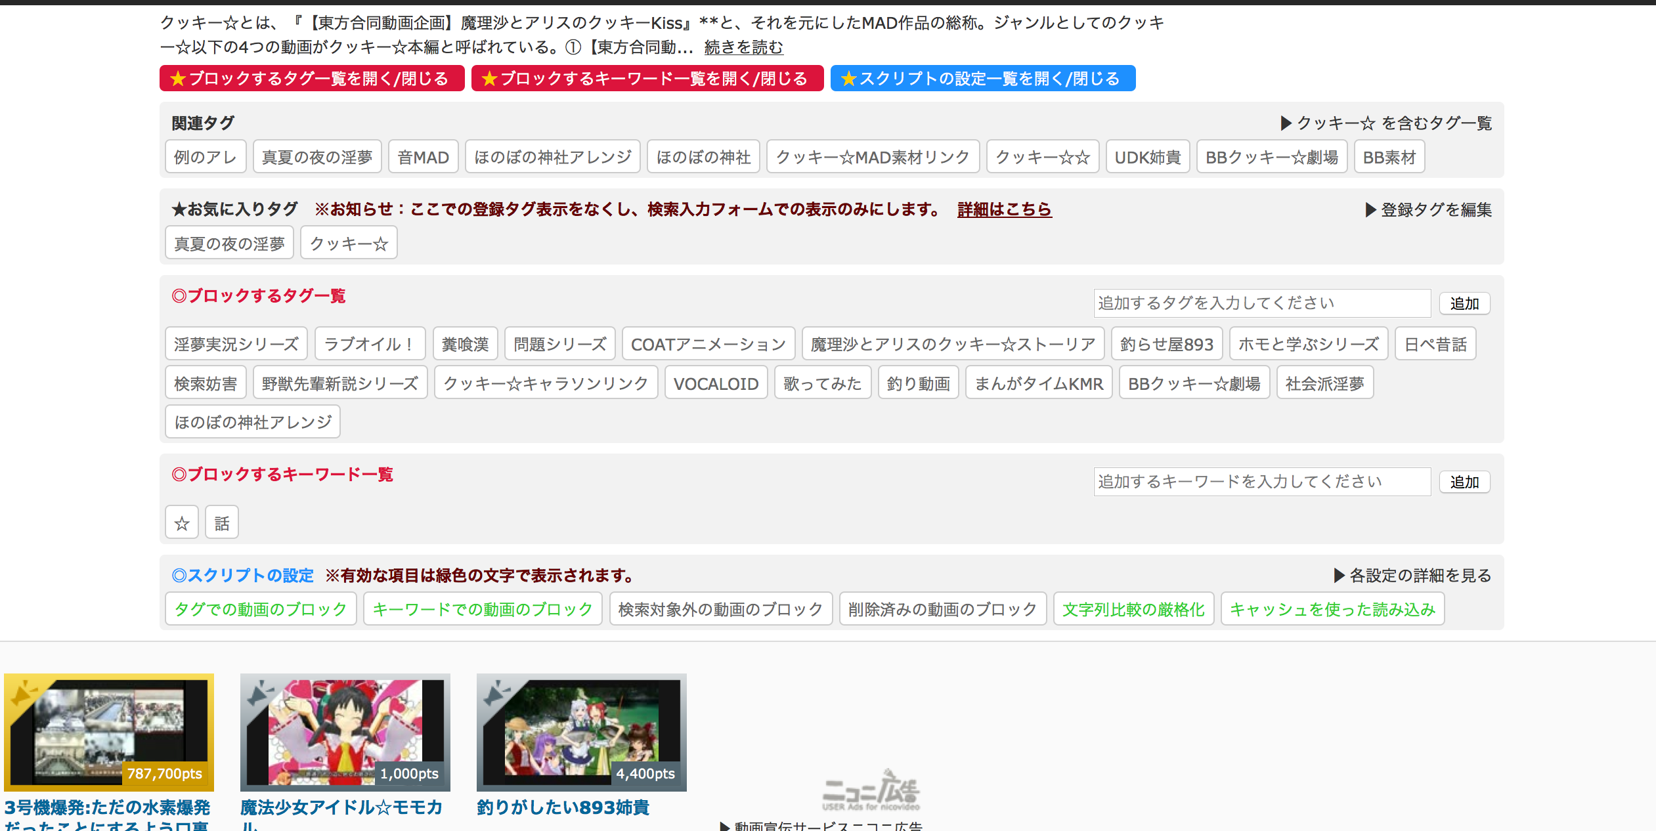Click the Niconico Ads logo icon
The height and width of the screenshot is (831, 1656).
(871, 790)
